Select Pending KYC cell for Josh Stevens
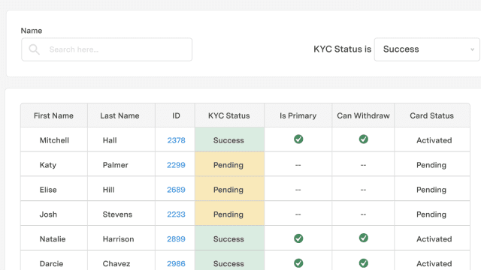481x270 pixels. click(x=229, y=214)
